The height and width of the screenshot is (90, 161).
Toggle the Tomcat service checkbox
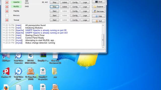coord(7,20)
